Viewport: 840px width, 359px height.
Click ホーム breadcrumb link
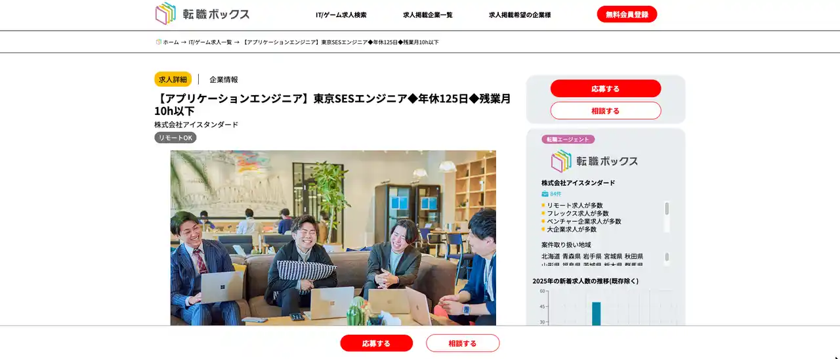[x=171, y=42]
